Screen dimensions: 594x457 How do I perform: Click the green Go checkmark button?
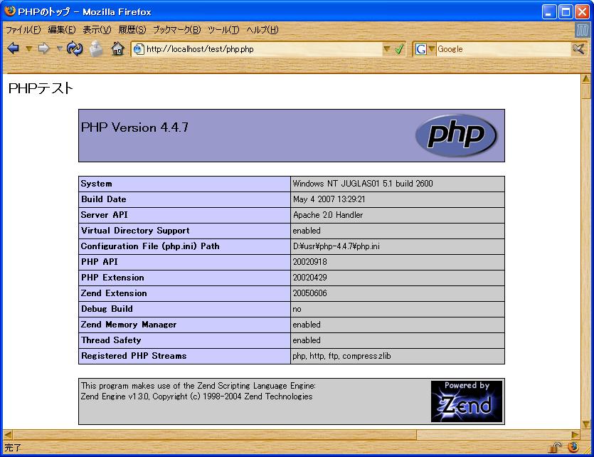(x=399, y=49)
